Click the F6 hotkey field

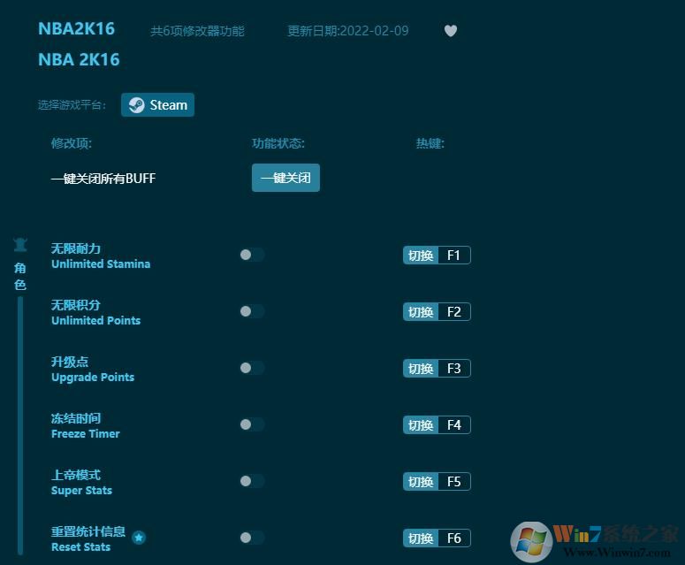454,538
